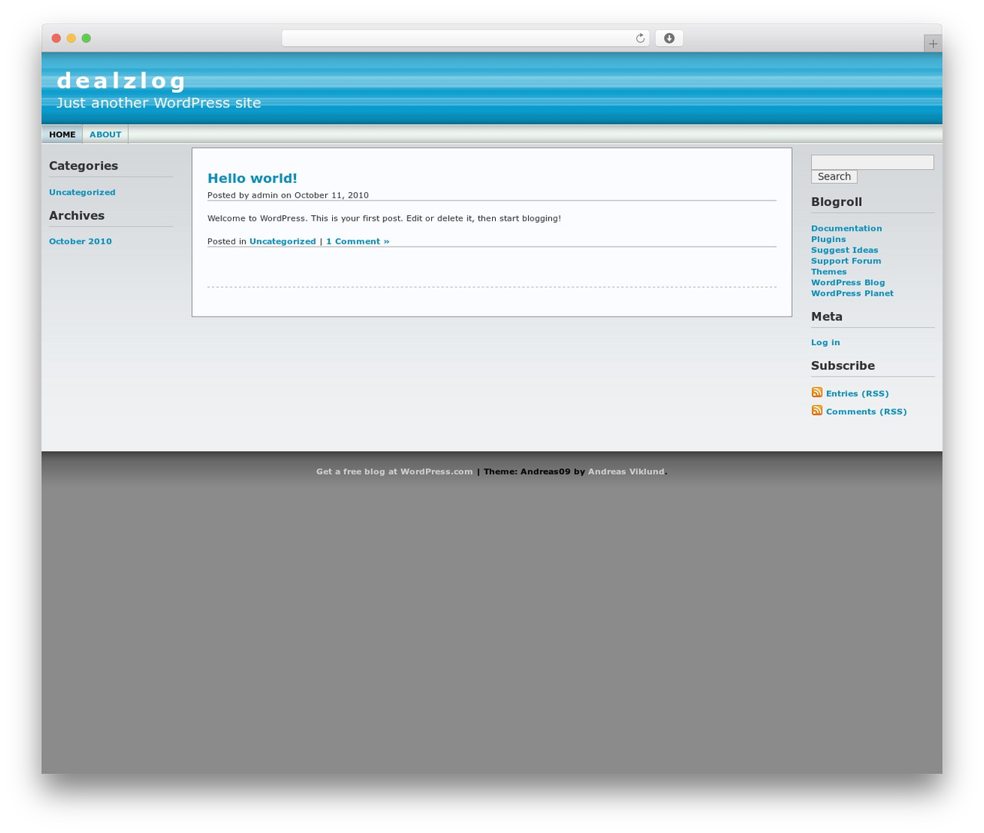The width and height of the screenshot is (984, 833).
Task: Open Entries (RSS) feed link
Action: (x=857, y=393)
